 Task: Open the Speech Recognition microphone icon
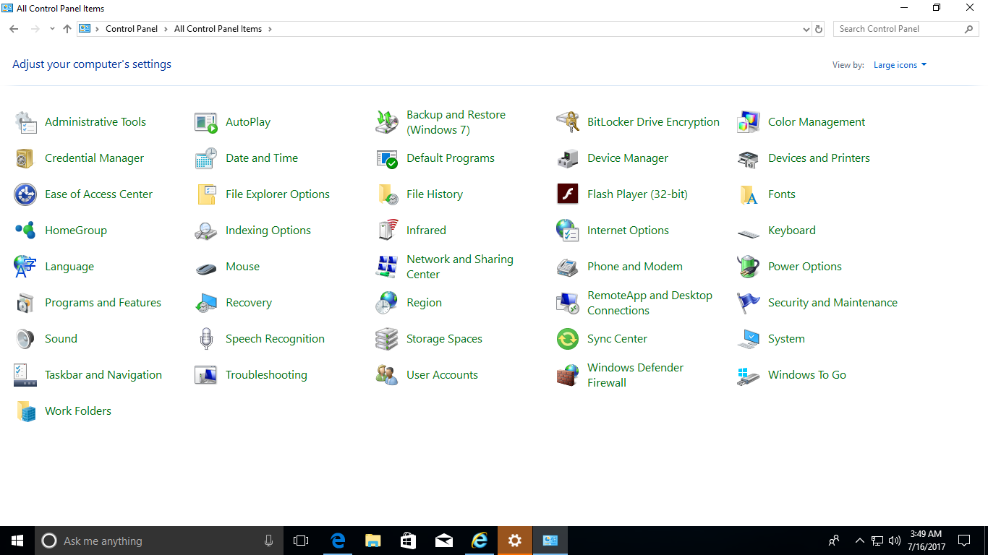point(206,339)
